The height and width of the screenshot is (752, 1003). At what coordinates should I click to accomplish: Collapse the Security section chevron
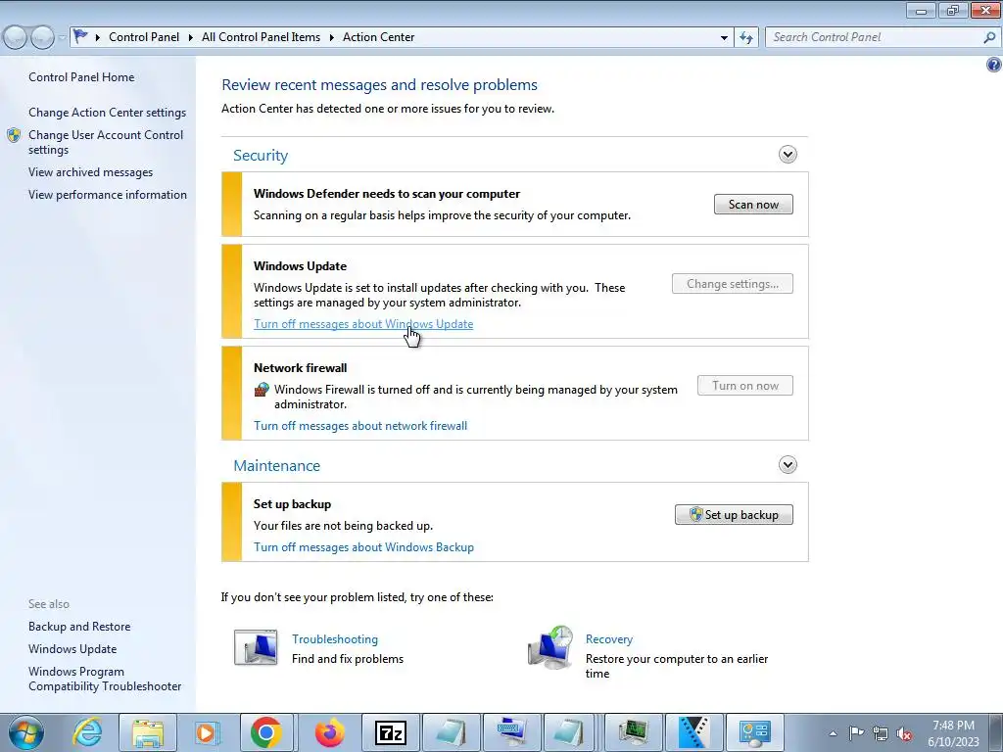pos(788,154)
